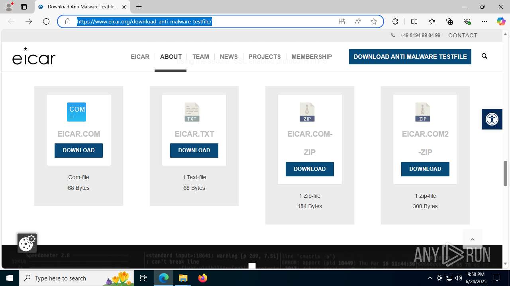This screenshot has height=286, width=510.
Task: Open File Explorer from taskbar
Action: [183, 278]
